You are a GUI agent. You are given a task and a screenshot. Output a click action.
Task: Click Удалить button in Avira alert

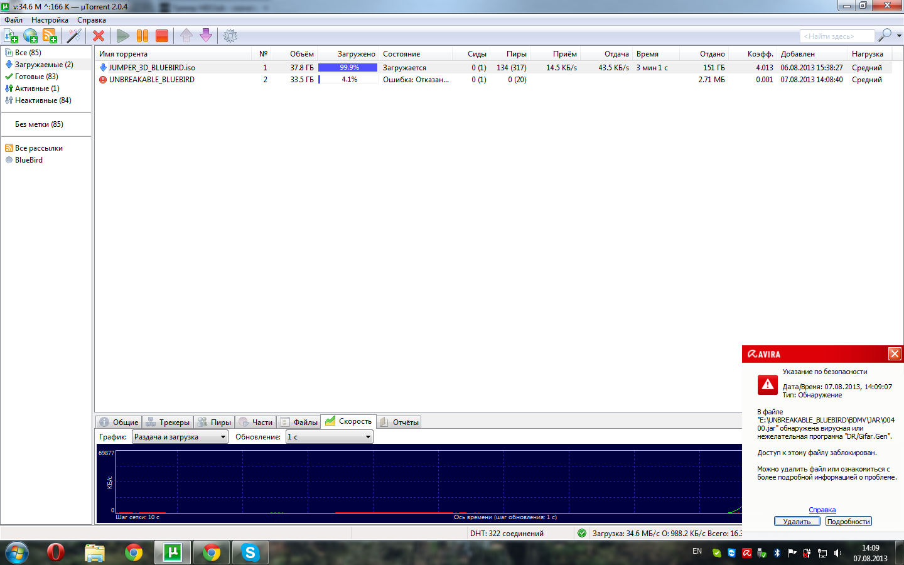pos(797,522)
